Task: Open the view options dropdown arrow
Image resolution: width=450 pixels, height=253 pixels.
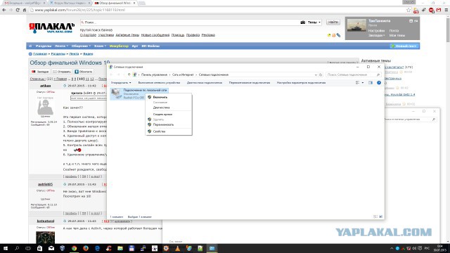Action: click(x=363, y=83)
